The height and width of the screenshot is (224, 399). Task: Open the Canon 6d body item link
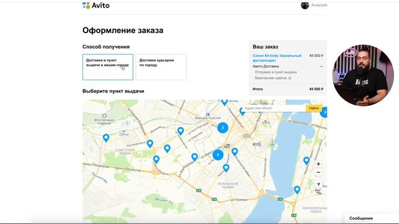(277, 58)
